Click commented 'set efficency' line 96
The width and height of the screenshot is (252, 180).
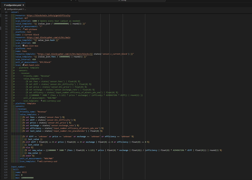(72, 93)
